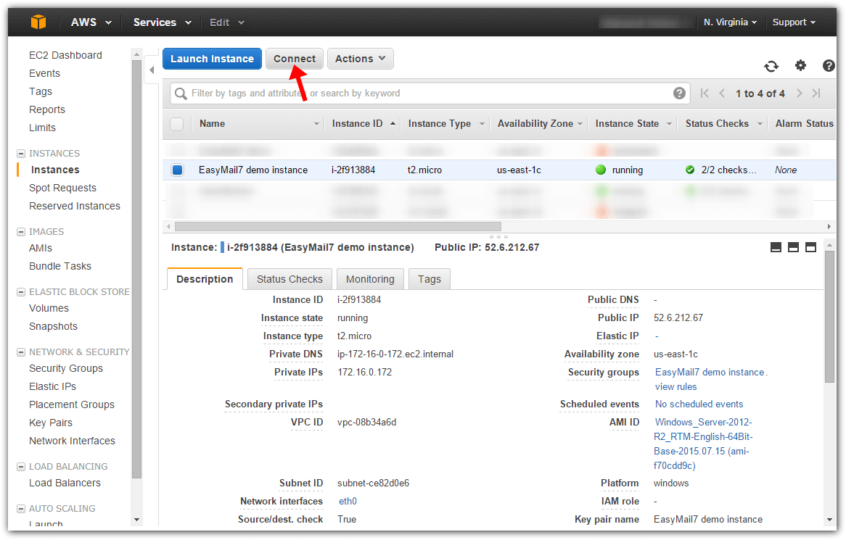Open Elastic IPs in sidebar
This screenshot has height=540, width=846.
point(52,387)
